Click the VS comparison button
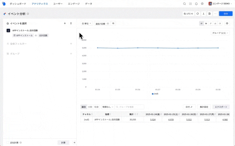Image resolution: width=235 pixels, height=146 pixels. click(113, 23)
